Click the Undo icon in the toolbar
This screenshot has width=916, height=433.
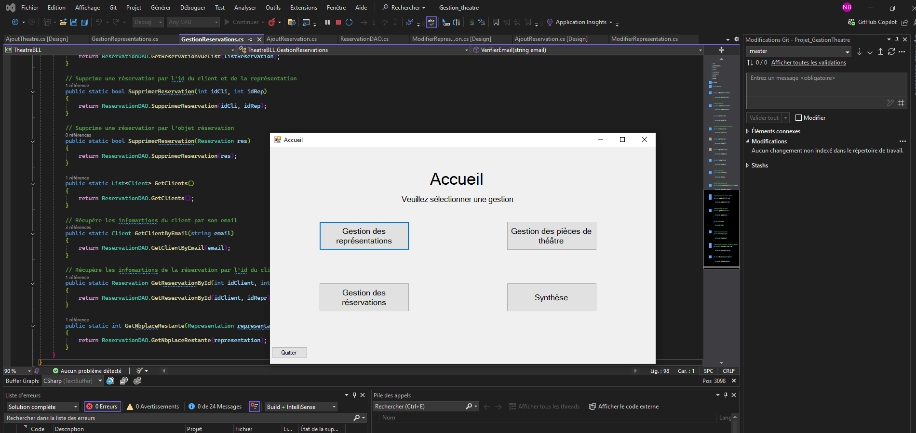[x=99, y=22]
